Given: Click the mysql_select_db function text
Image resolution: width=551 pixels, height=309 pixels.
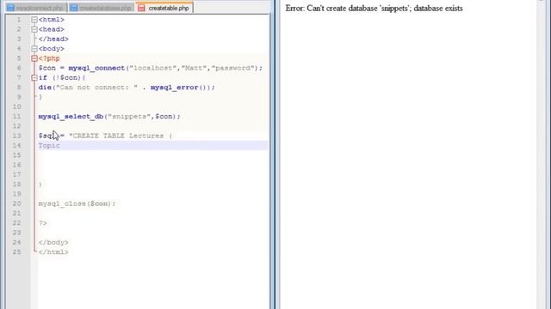Looking at the screenshot, I should point(71,117).
